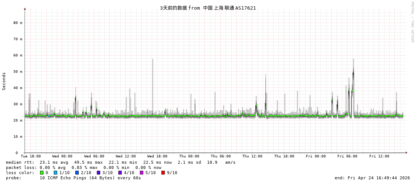Click the 80 m y-axis tick label
Image resolution: width=416 pixels, height=183 pixels.
(x=18, y=23)
